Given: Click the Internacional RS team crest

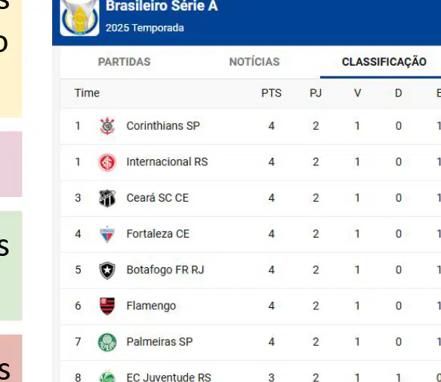Looking at the screenshot, I should [107, 162].
